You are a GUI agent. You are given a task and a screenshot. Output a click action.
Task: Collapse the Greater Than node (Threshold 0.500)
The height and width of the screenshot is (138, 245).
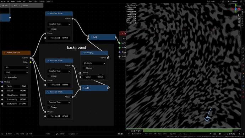(48, 92)
